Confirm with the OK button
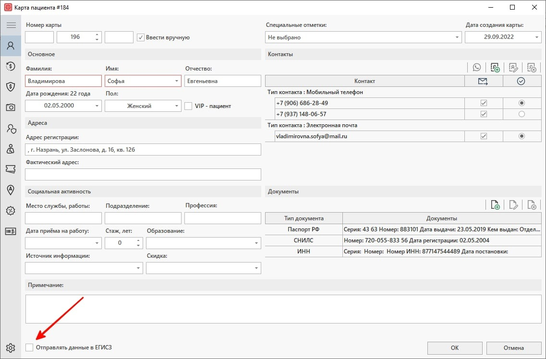Screen dimensions: 546x359 click(x=455, y=348)
